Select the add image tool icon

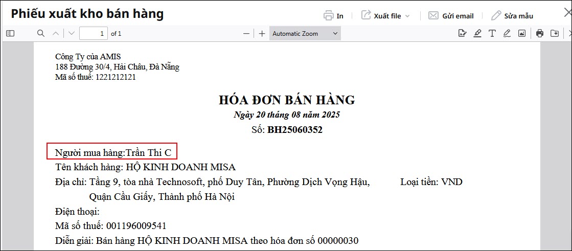[x=522, y=34]
